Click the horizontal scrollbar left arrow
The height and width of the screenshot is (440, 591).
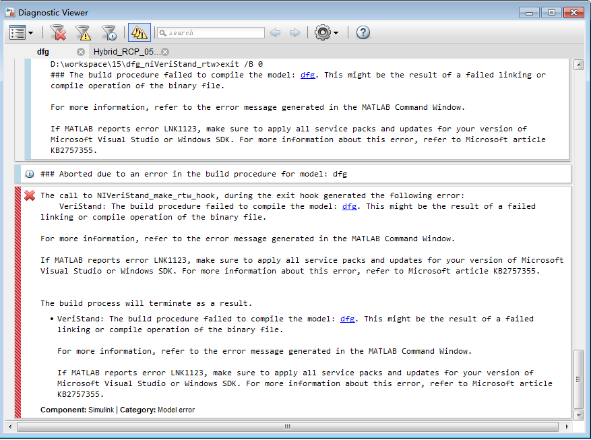[10, 427]
